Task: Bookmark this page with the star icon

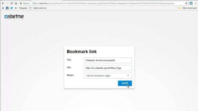Action: (x=186, y=3)
